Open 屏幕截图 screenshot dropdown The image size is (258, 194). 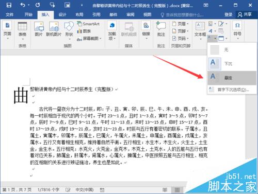click(x=89, y=39)
